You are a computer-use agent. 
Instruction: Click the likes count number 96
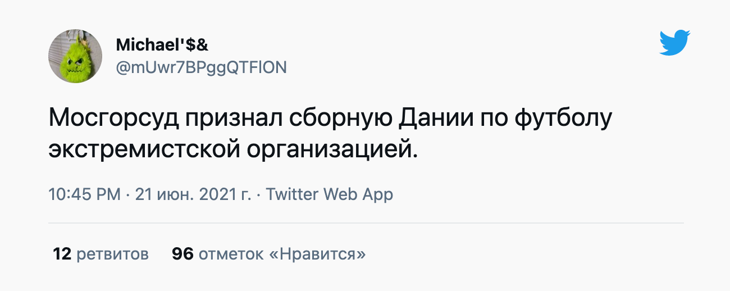click(x=182, y=254)
